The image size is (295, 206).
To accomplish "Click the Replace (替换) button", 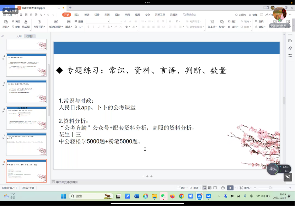I will click(260, 27).
